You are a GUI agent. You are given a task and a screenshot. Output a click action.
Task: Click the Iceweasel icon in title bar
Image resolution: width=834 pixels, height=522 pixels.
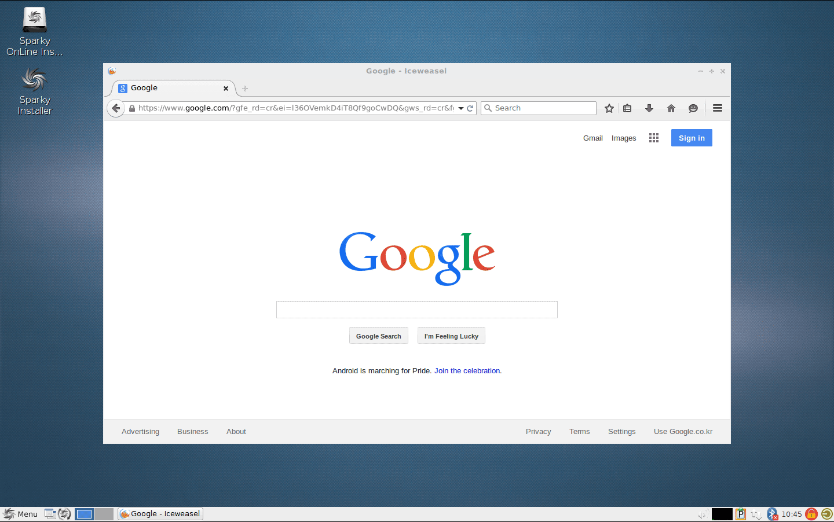click(112, 71)
